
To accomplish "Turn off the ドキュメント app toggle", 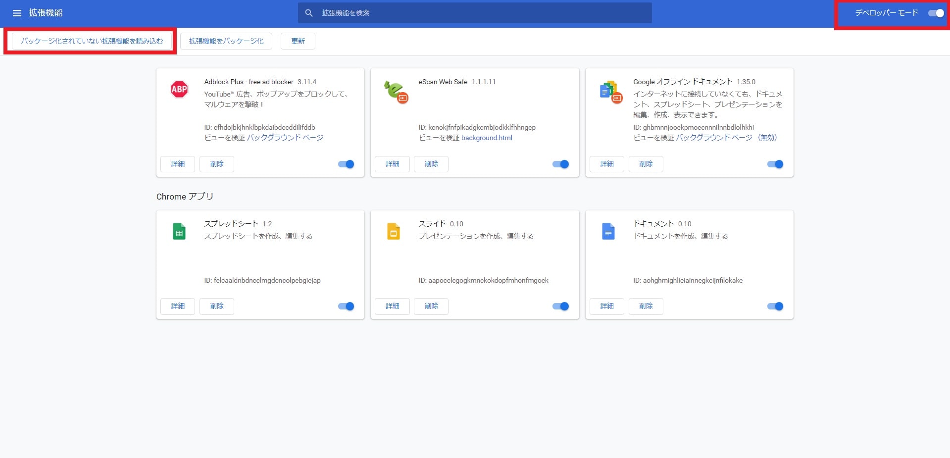I will click(775, 306).
